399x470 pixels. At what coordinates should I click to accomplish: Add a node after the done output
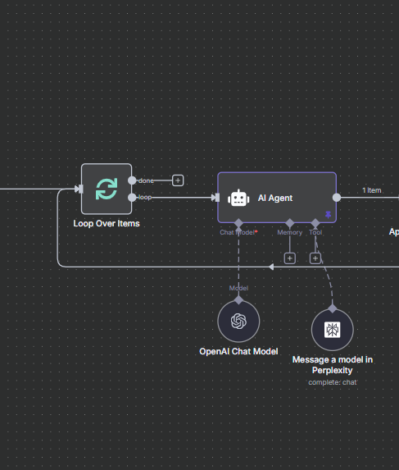pos(178,180)
